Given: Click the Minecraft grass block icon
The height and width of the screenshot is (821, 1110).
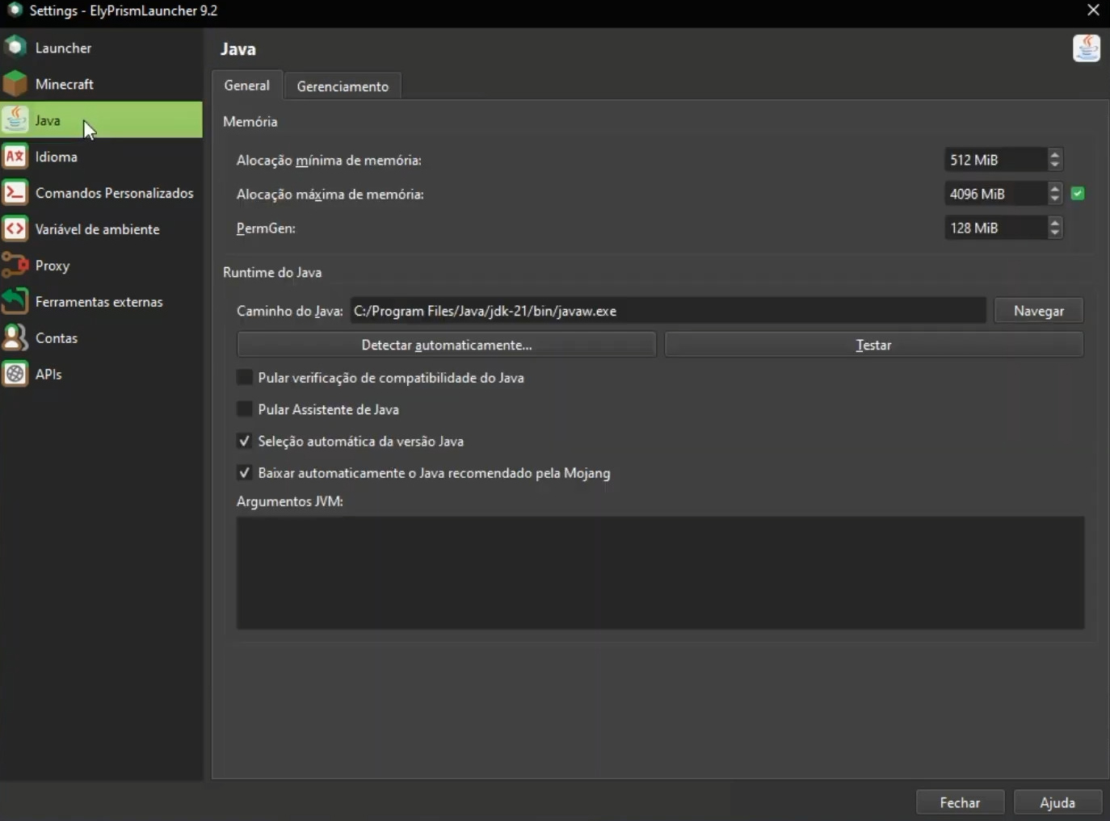Looking at the screenshot, I should [x=15, y=83].
